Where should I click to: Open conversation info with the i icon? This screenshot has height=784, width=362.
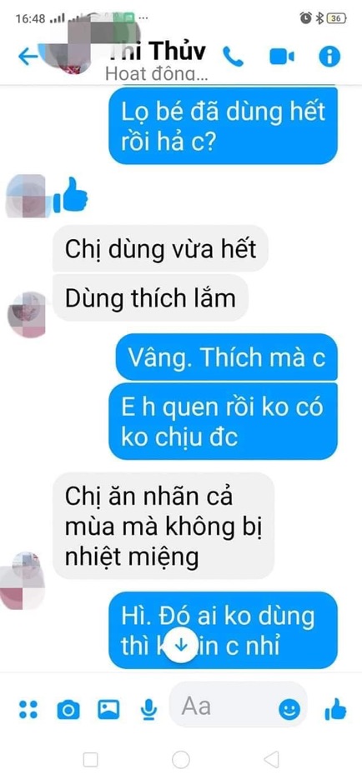(329, 57)
